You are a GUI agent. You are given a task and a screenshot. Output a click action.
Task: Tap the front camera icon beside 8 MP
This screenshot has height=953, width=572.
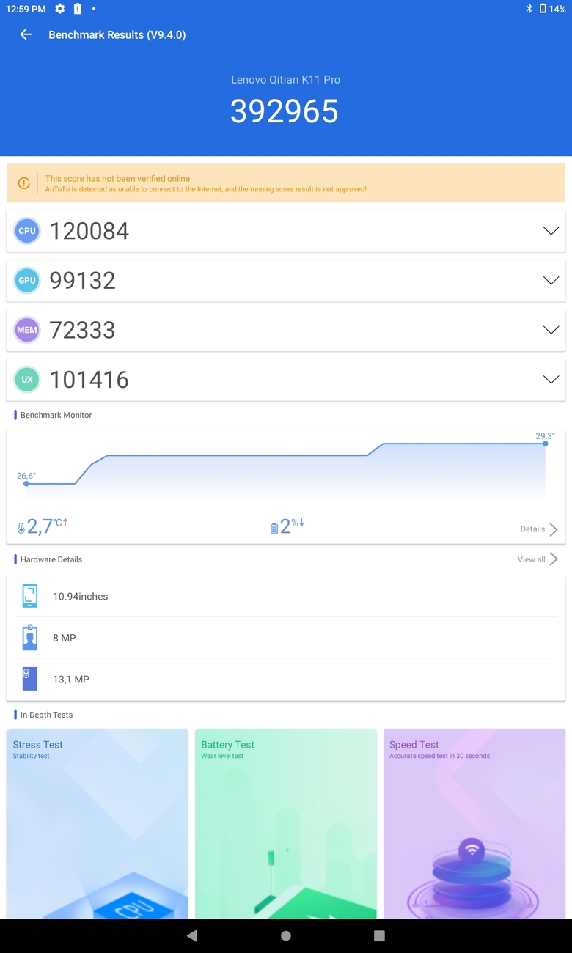[29, 638]
